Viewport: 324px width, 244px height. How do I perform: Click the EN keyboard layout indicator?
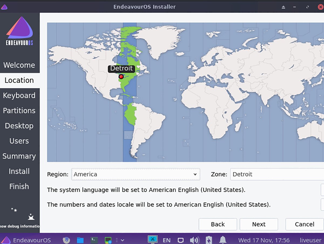pyautogui.click(x=167, y=240)
